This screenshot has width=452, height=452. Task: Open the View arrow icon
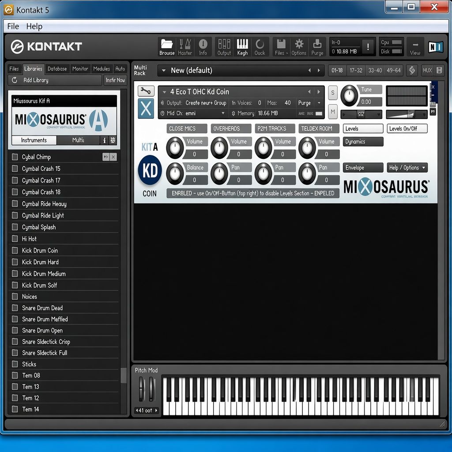(415, 45)
